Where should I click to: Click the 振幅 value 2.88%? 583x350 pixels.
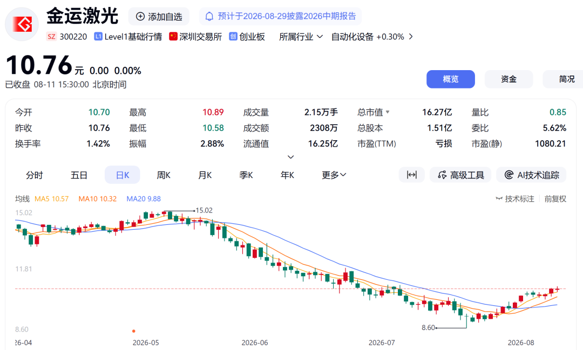[212, 143]
